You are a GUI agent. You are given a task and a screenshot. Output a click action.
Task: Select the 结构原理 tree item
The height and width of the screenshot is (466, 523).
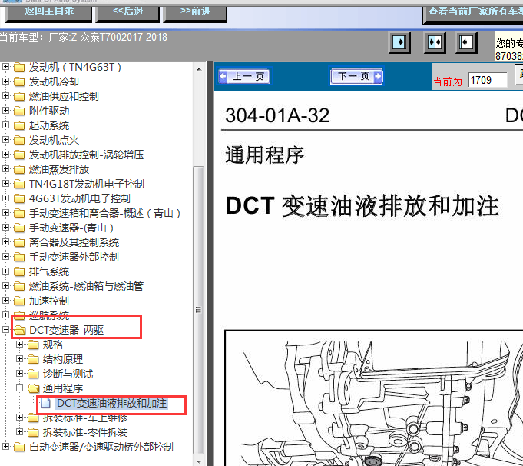pos(63,359)
